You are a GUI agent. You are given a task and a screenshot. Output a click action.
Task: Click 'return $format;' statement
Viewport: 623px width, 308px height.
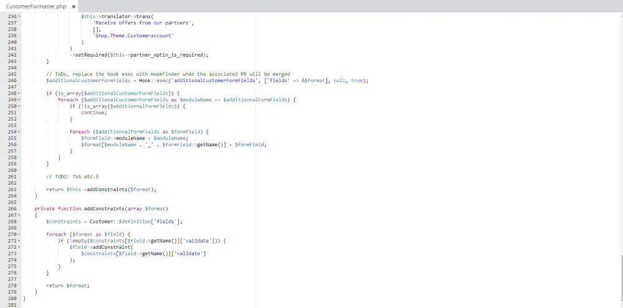(x=68, y=286)
